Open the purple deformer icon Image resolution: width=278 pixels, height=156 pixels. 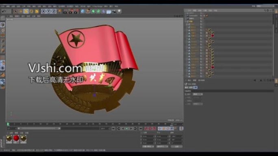click(x=104, y=11)
